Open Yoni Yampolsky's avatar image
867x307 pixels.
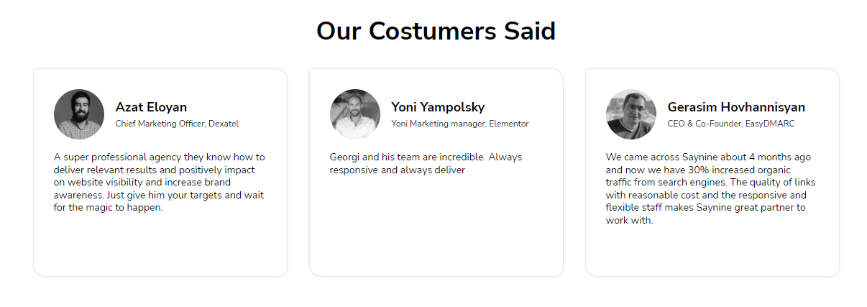coord(355,114)
